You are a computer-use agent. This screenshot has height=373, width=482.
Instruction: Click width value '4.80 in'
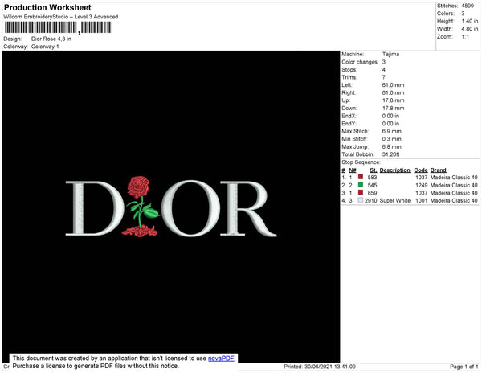[470, 29]
